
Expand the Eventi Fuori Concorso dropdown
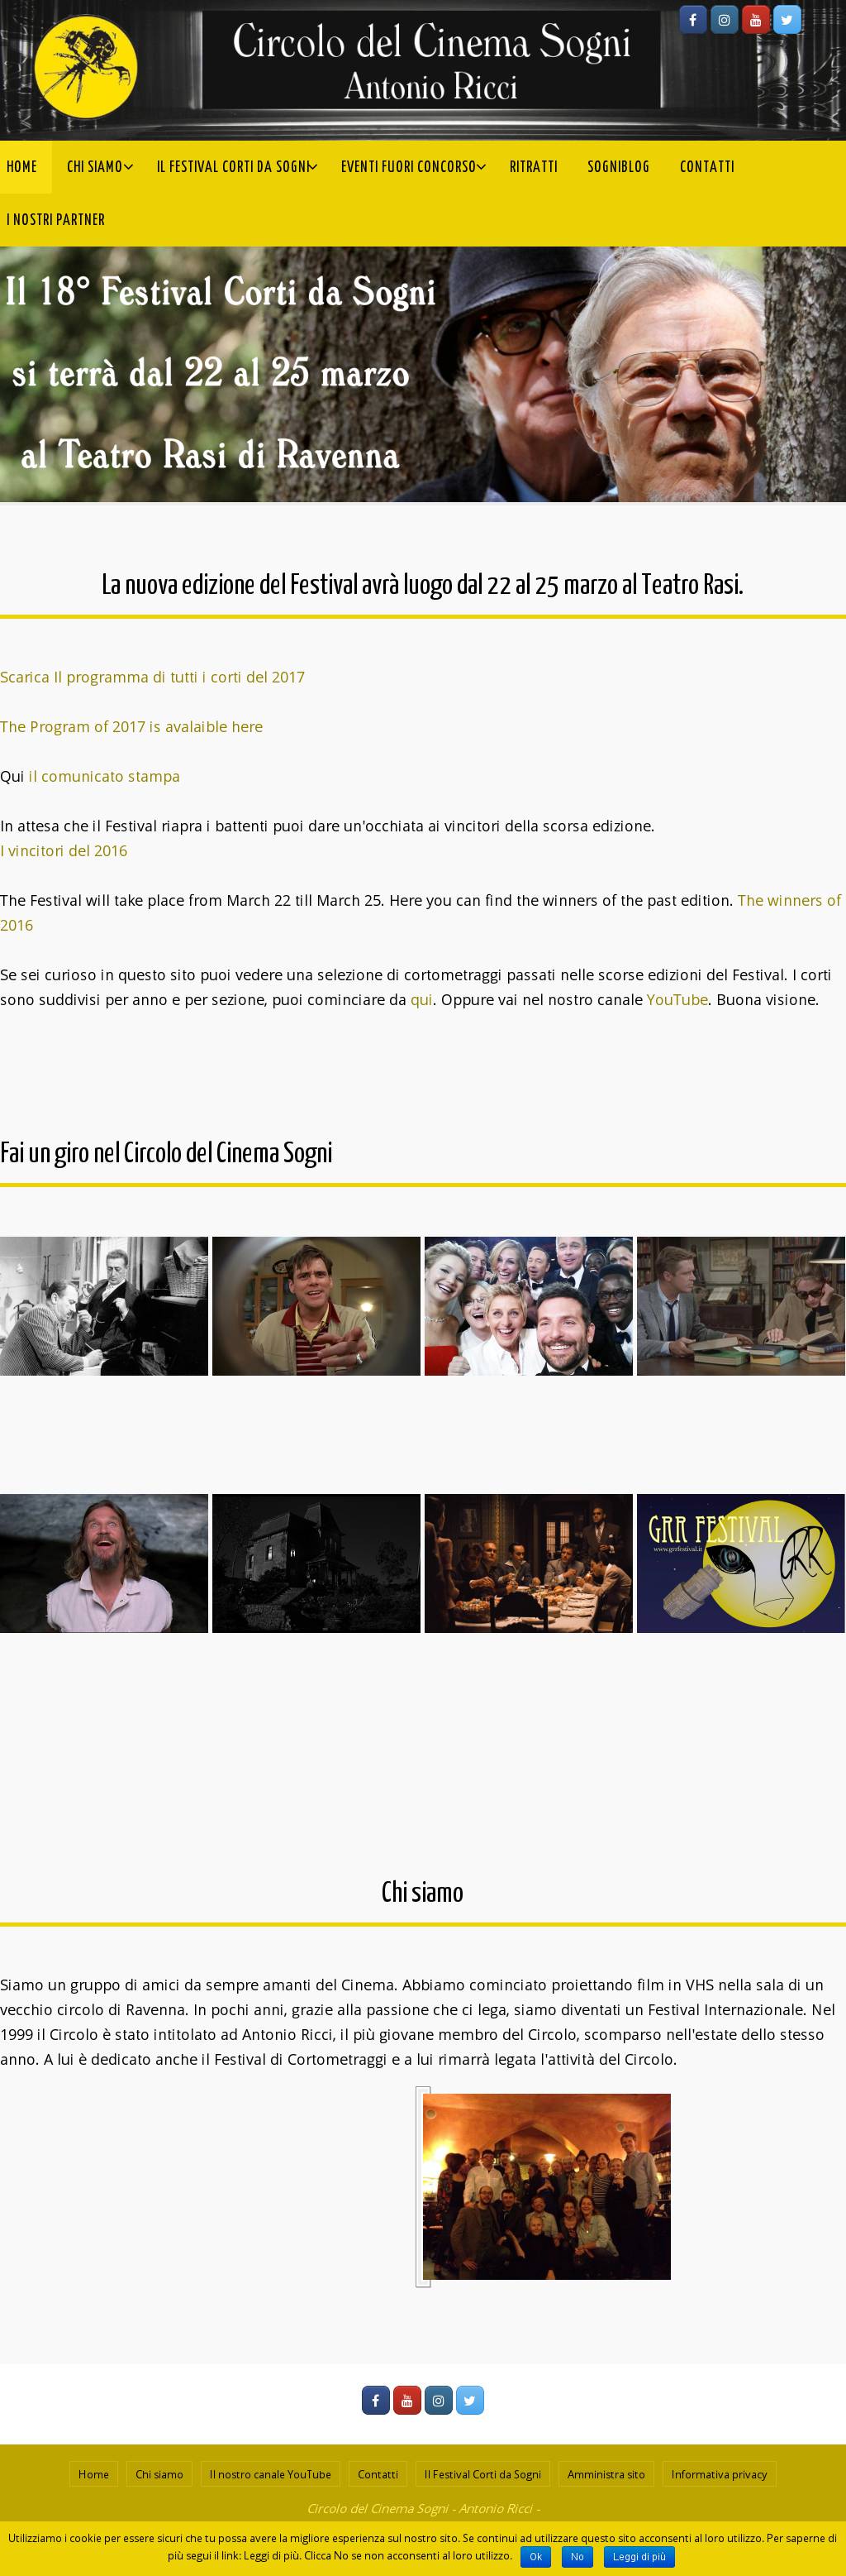tap(482, 167)
